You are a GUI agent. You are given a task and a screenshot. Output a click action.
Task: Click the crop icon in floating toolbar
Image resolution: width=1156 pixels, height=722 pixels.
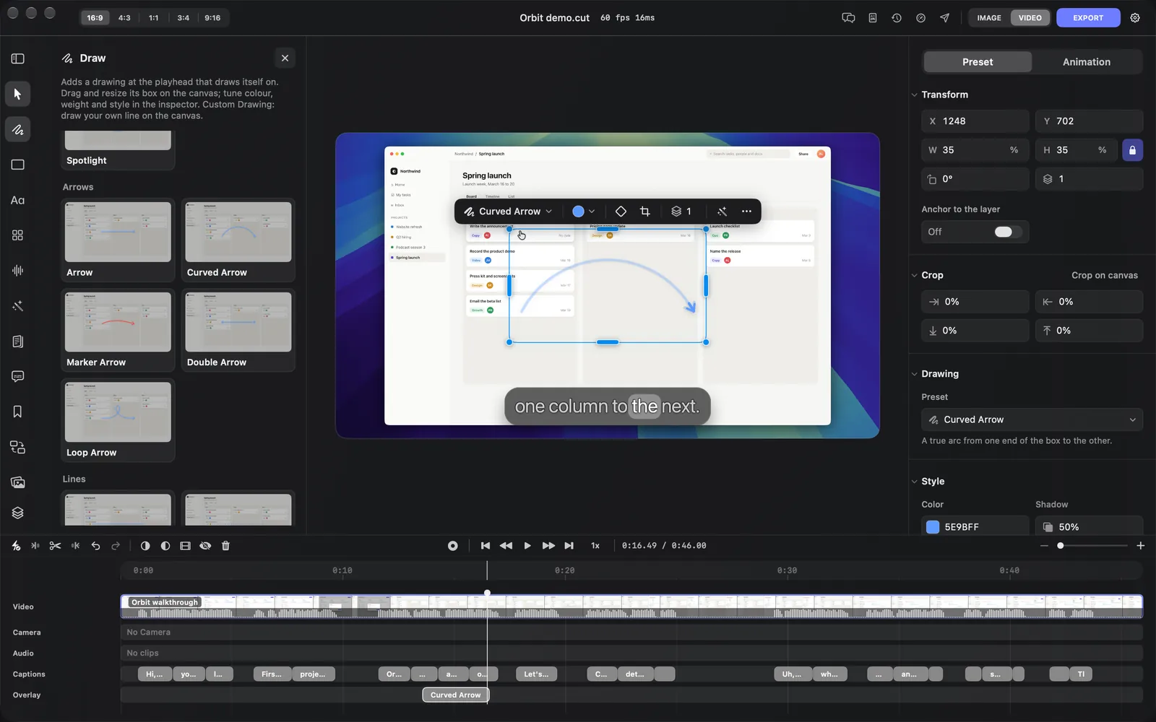(x=645, y=212)
